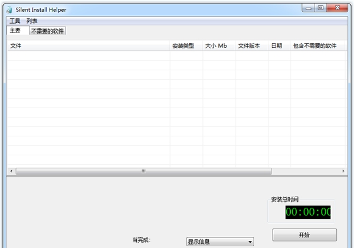The width and height of the screenshot is (354, 248).
Task: Sort by the 大小 Mb column header
Action: (x=219, y=46)
